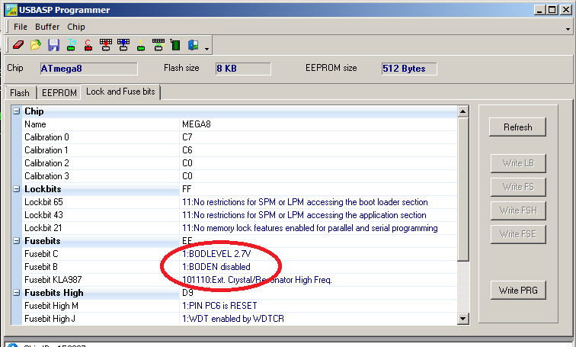Image resolution: width=576 pixels, height=347 pixels.
Task: Select the Fusebit High J label
Action: 50,319
